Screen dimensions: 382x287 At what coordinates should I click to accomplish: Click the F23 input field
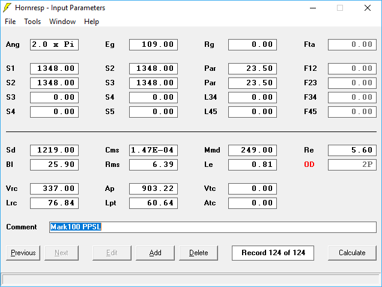353,83
